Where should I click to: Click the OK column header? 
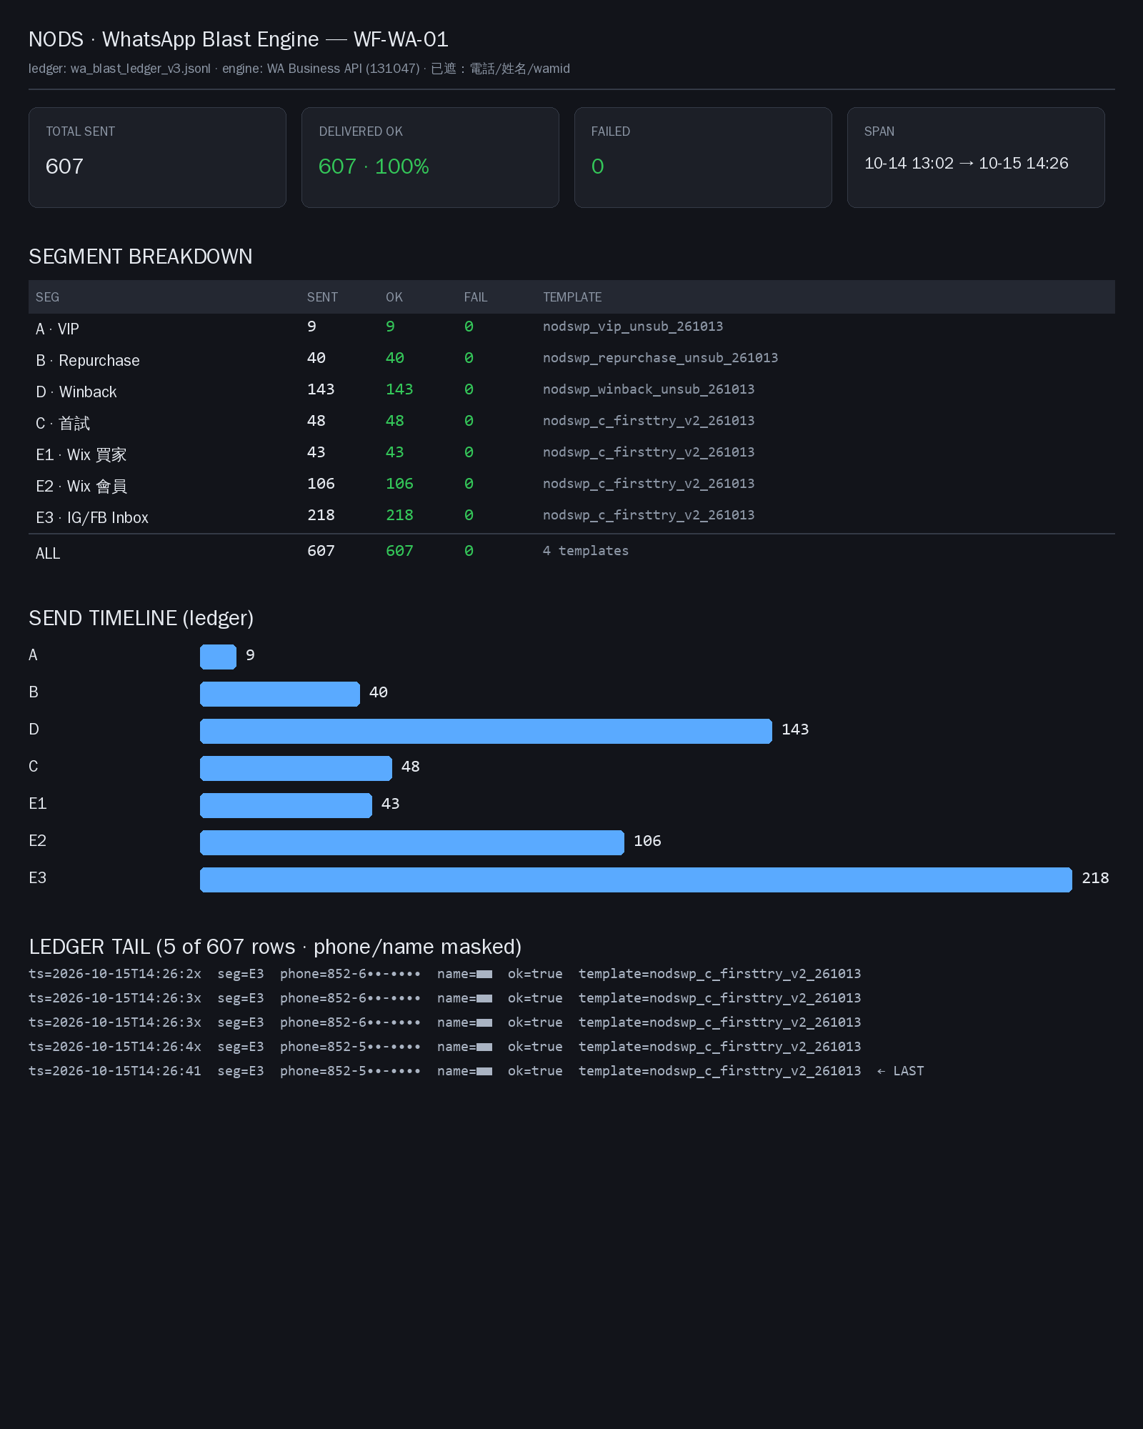coord(394,297)
